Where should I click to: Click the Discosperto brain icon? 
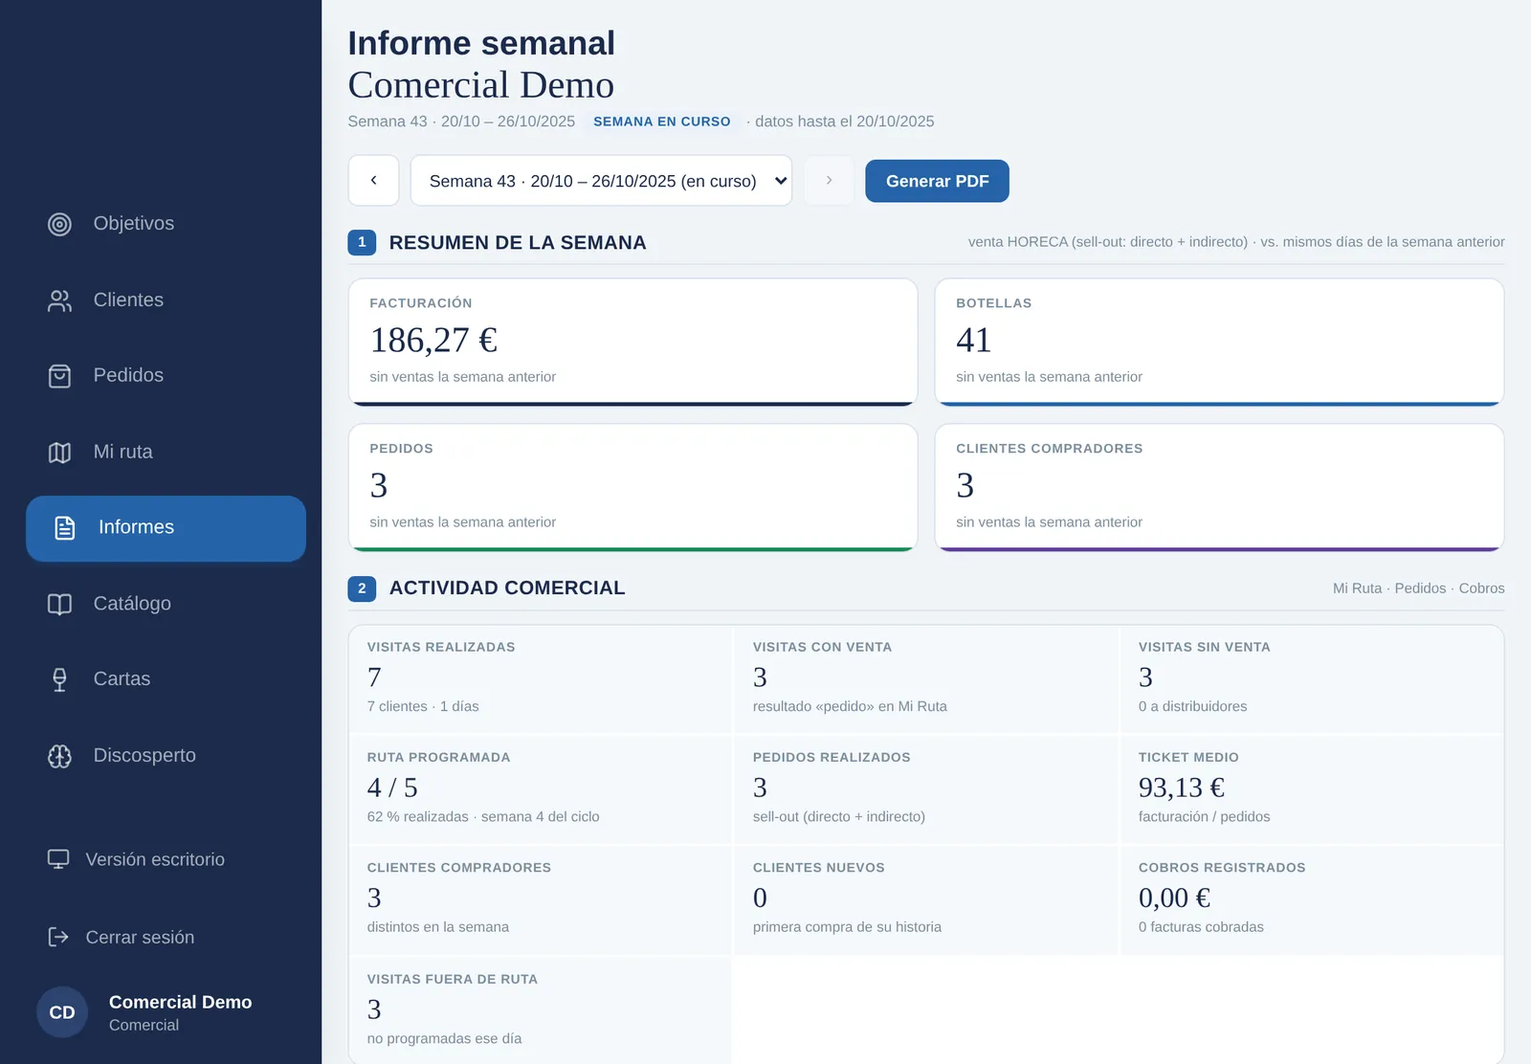(59, 756)
